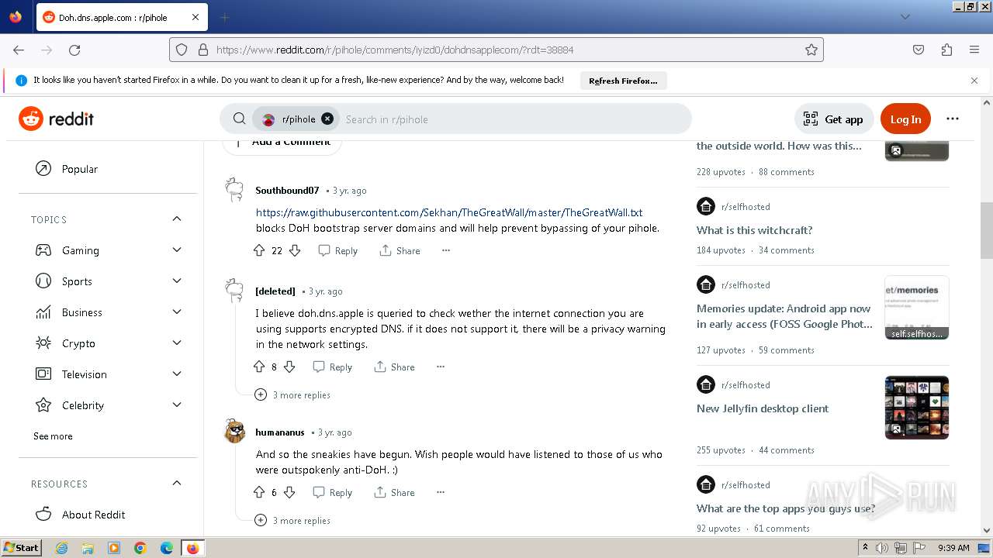993x558 pixels.
Task: Open Jellyfin post thumbnail image
Action: click(917, 408)
